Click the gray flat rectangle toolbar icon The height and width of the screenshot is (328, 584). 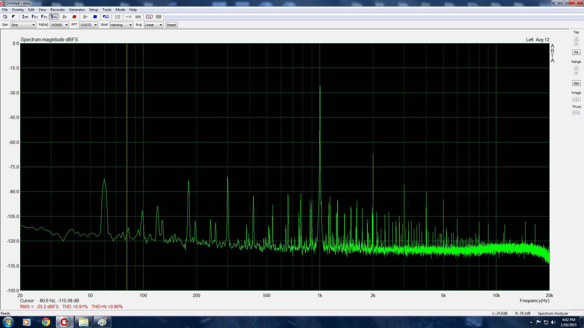click(x=138, y=17)
